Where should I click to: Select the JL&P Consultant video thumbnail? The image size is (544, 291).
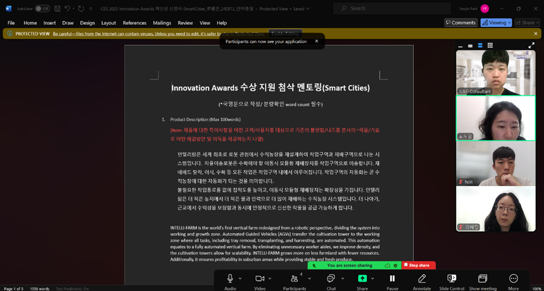[496, 72]
